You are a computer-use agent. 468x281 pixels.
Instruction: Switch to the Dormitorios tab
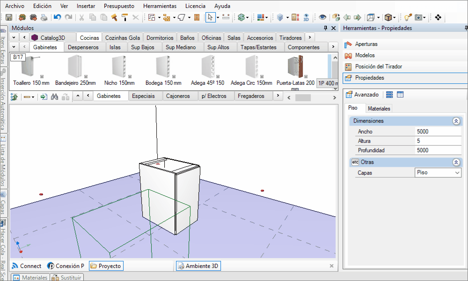coord(160,38)
